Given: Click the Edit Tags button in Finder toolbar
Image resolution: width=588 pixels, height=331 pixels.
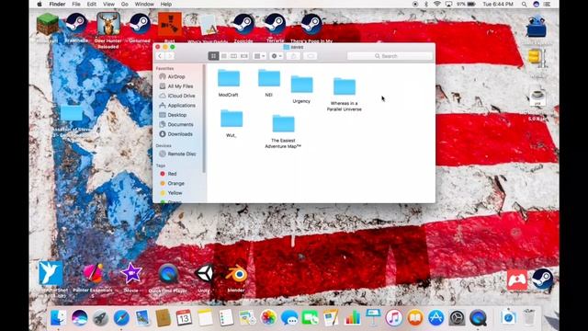Looking at the screenshot, I should pyautogui.click(x=311, y=56).
